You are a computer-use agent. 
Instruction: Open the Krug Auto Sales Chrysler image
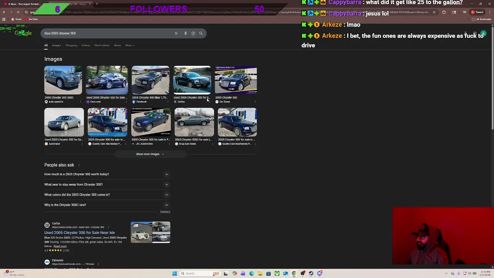click(194, 122)
